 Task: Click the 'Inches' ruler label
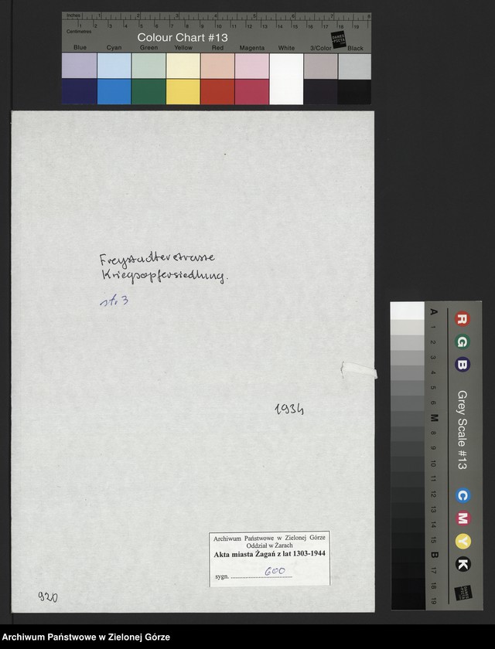73,15
